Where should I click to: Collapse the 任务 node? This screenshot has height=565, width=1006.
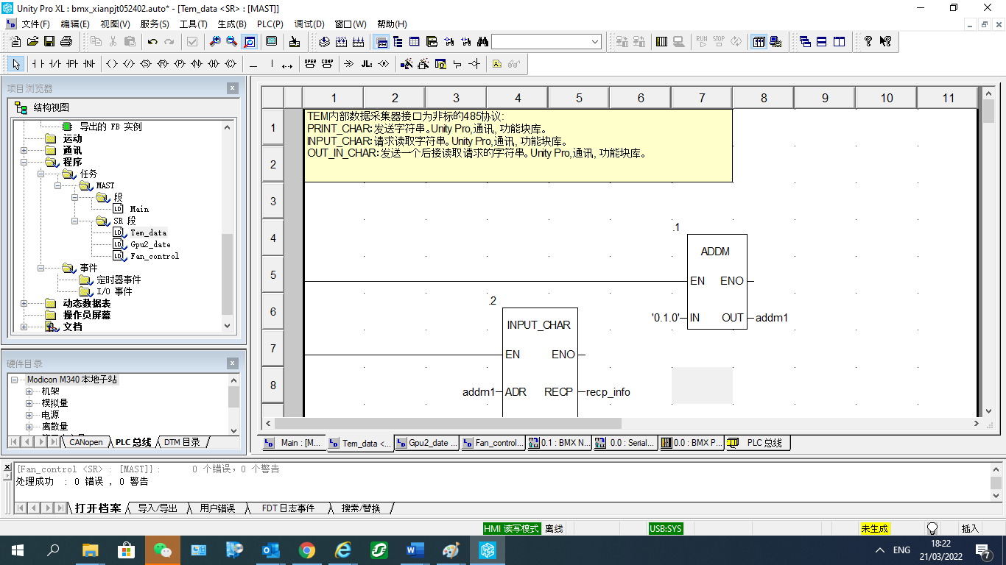point(42,174)
